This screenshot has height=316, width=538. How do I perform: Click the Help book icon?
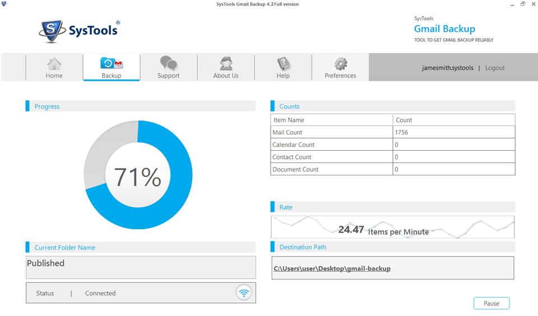click(x=284, y=63)
